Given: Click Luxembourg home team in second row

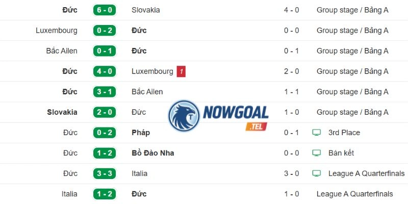Looking at the screenshot, I should pyautogui.click(x=57, y=31).
